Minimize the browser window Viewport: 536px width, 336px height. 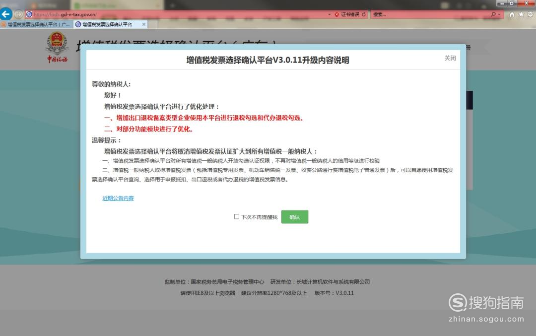[x=502, y=3]
